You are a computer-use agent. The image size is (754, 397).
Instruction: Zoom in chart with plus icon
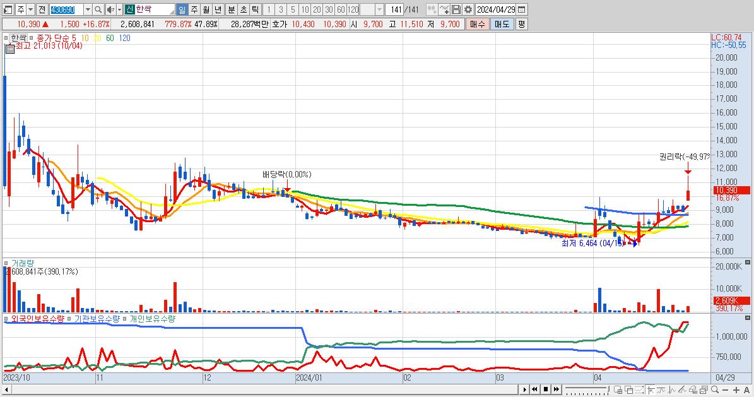[x=736, y=390]
